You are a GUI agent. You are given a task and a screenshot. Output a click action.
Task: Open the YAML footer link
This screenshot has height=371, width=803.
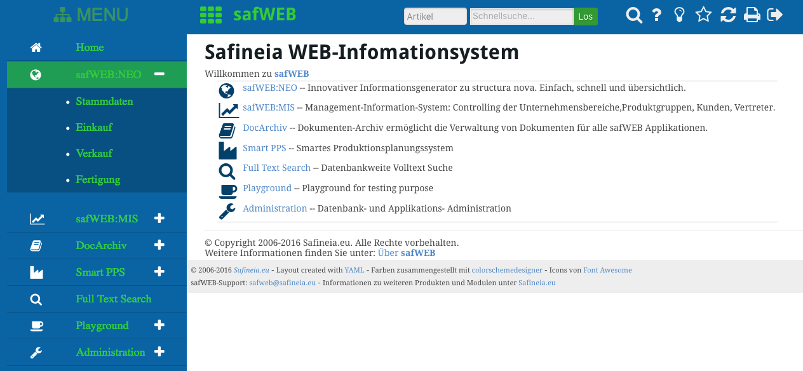point(354,270)
